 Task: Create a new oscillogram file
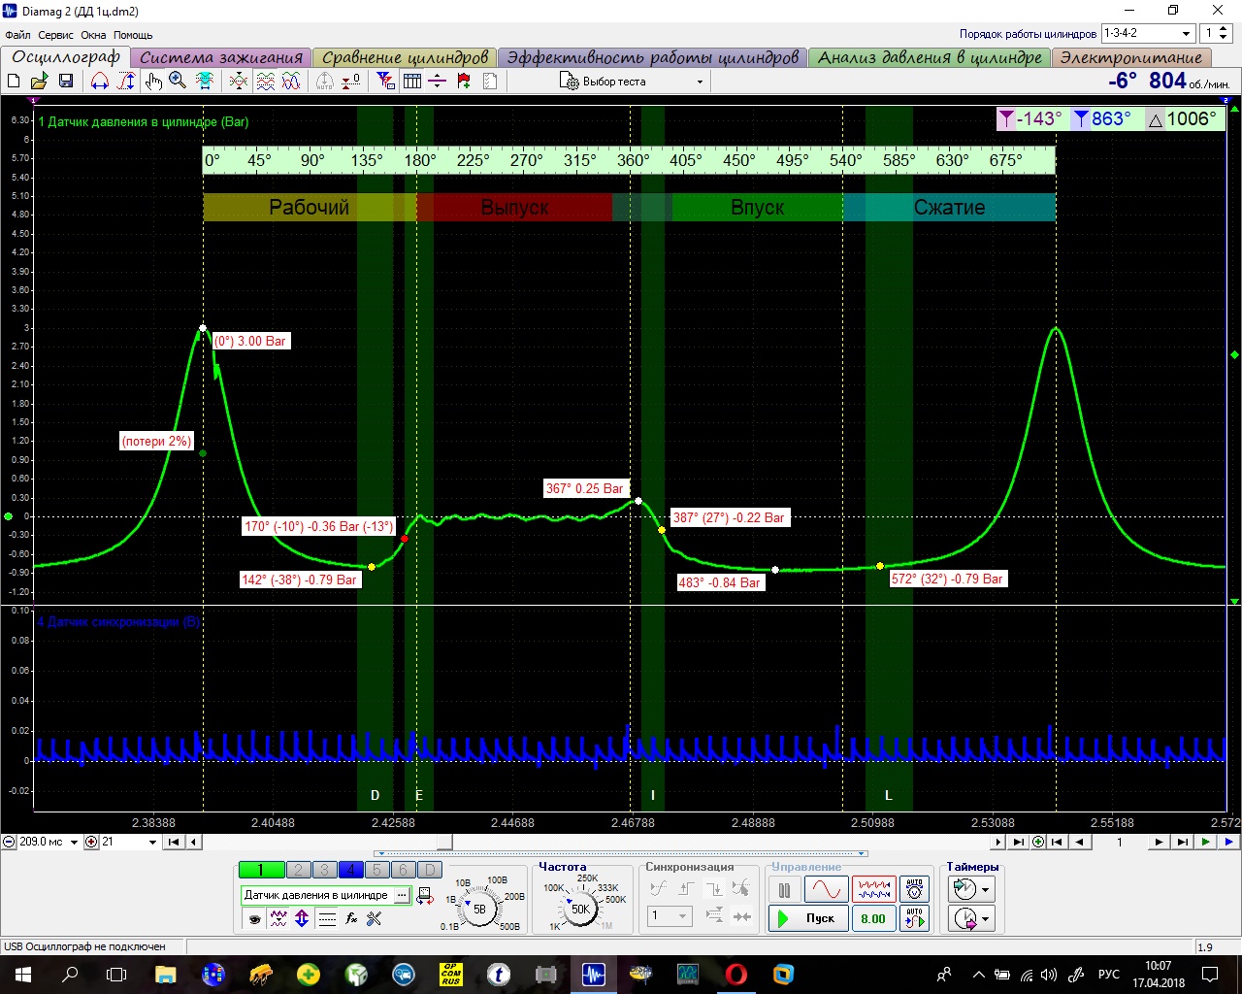point(14,82)
